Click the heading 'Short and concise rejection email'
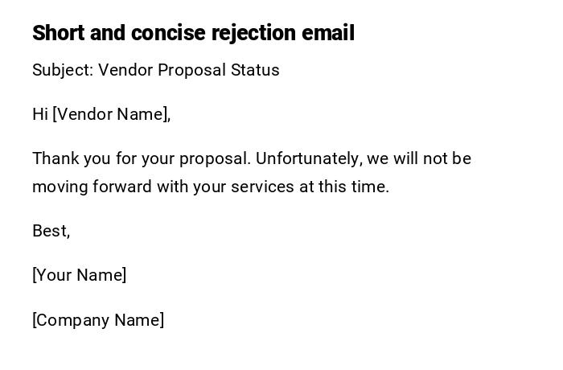The image size is (563, 370). [x=193, y=33]
